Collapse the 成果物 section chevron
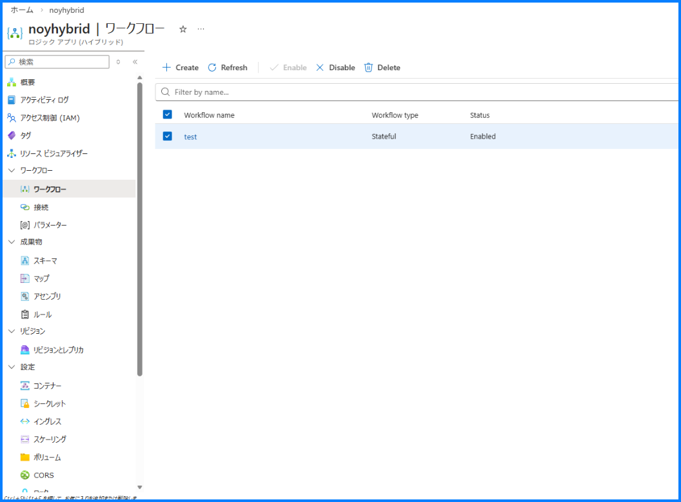 pyautogui.click(x=12, y=242)
